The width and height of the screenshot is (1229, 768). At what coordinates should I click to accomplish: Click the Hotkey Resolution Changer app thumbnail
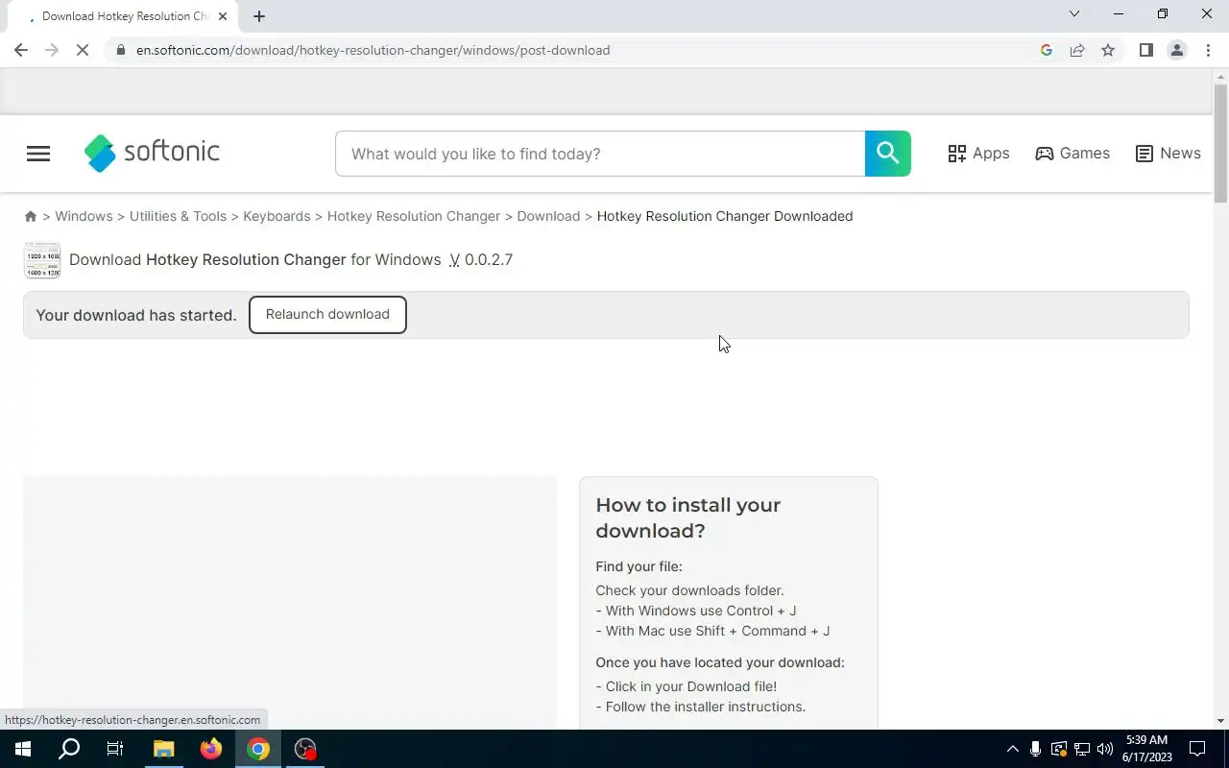pos(42,260)
